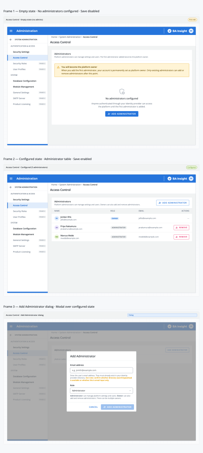Click the System Administration breadcrumb in Frame 1
Screen dimensions: 203x453
click(70, 37)
